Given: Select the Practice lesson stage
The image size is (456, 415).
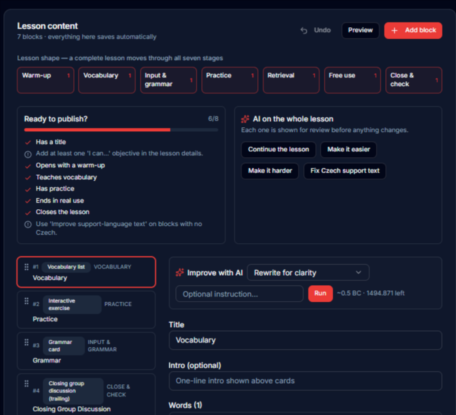Looking at the screenshot, I should pyautogui.click(x=230, y=80).
